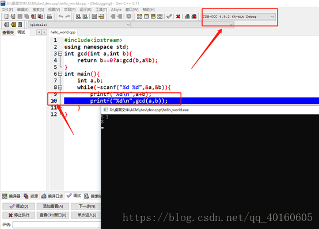
Task: Switch to the 调试 side panel tab
Action: click(x=21, y=32)
